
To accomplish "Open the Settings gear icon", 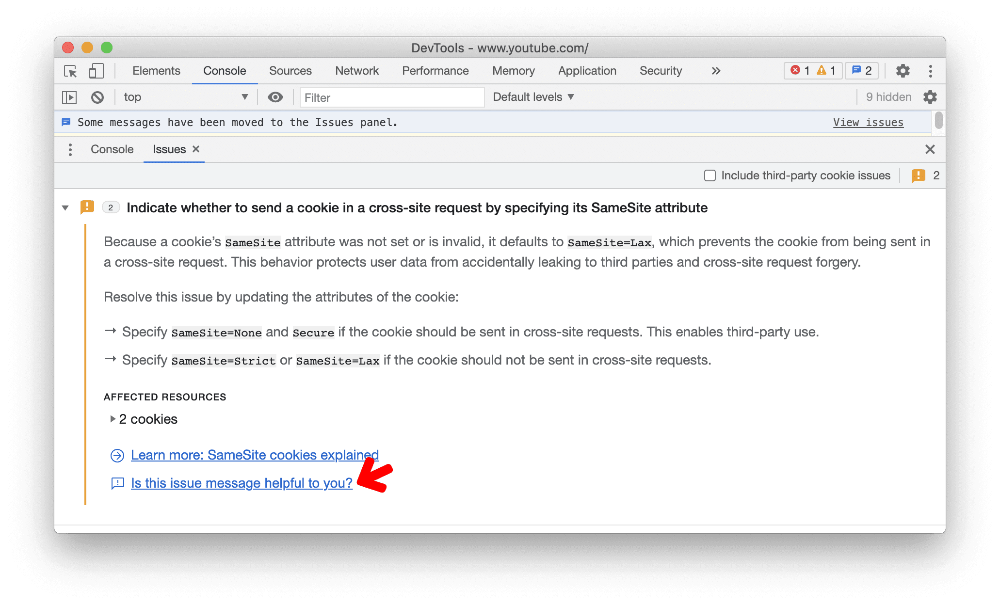I will [x=903, y=70].
